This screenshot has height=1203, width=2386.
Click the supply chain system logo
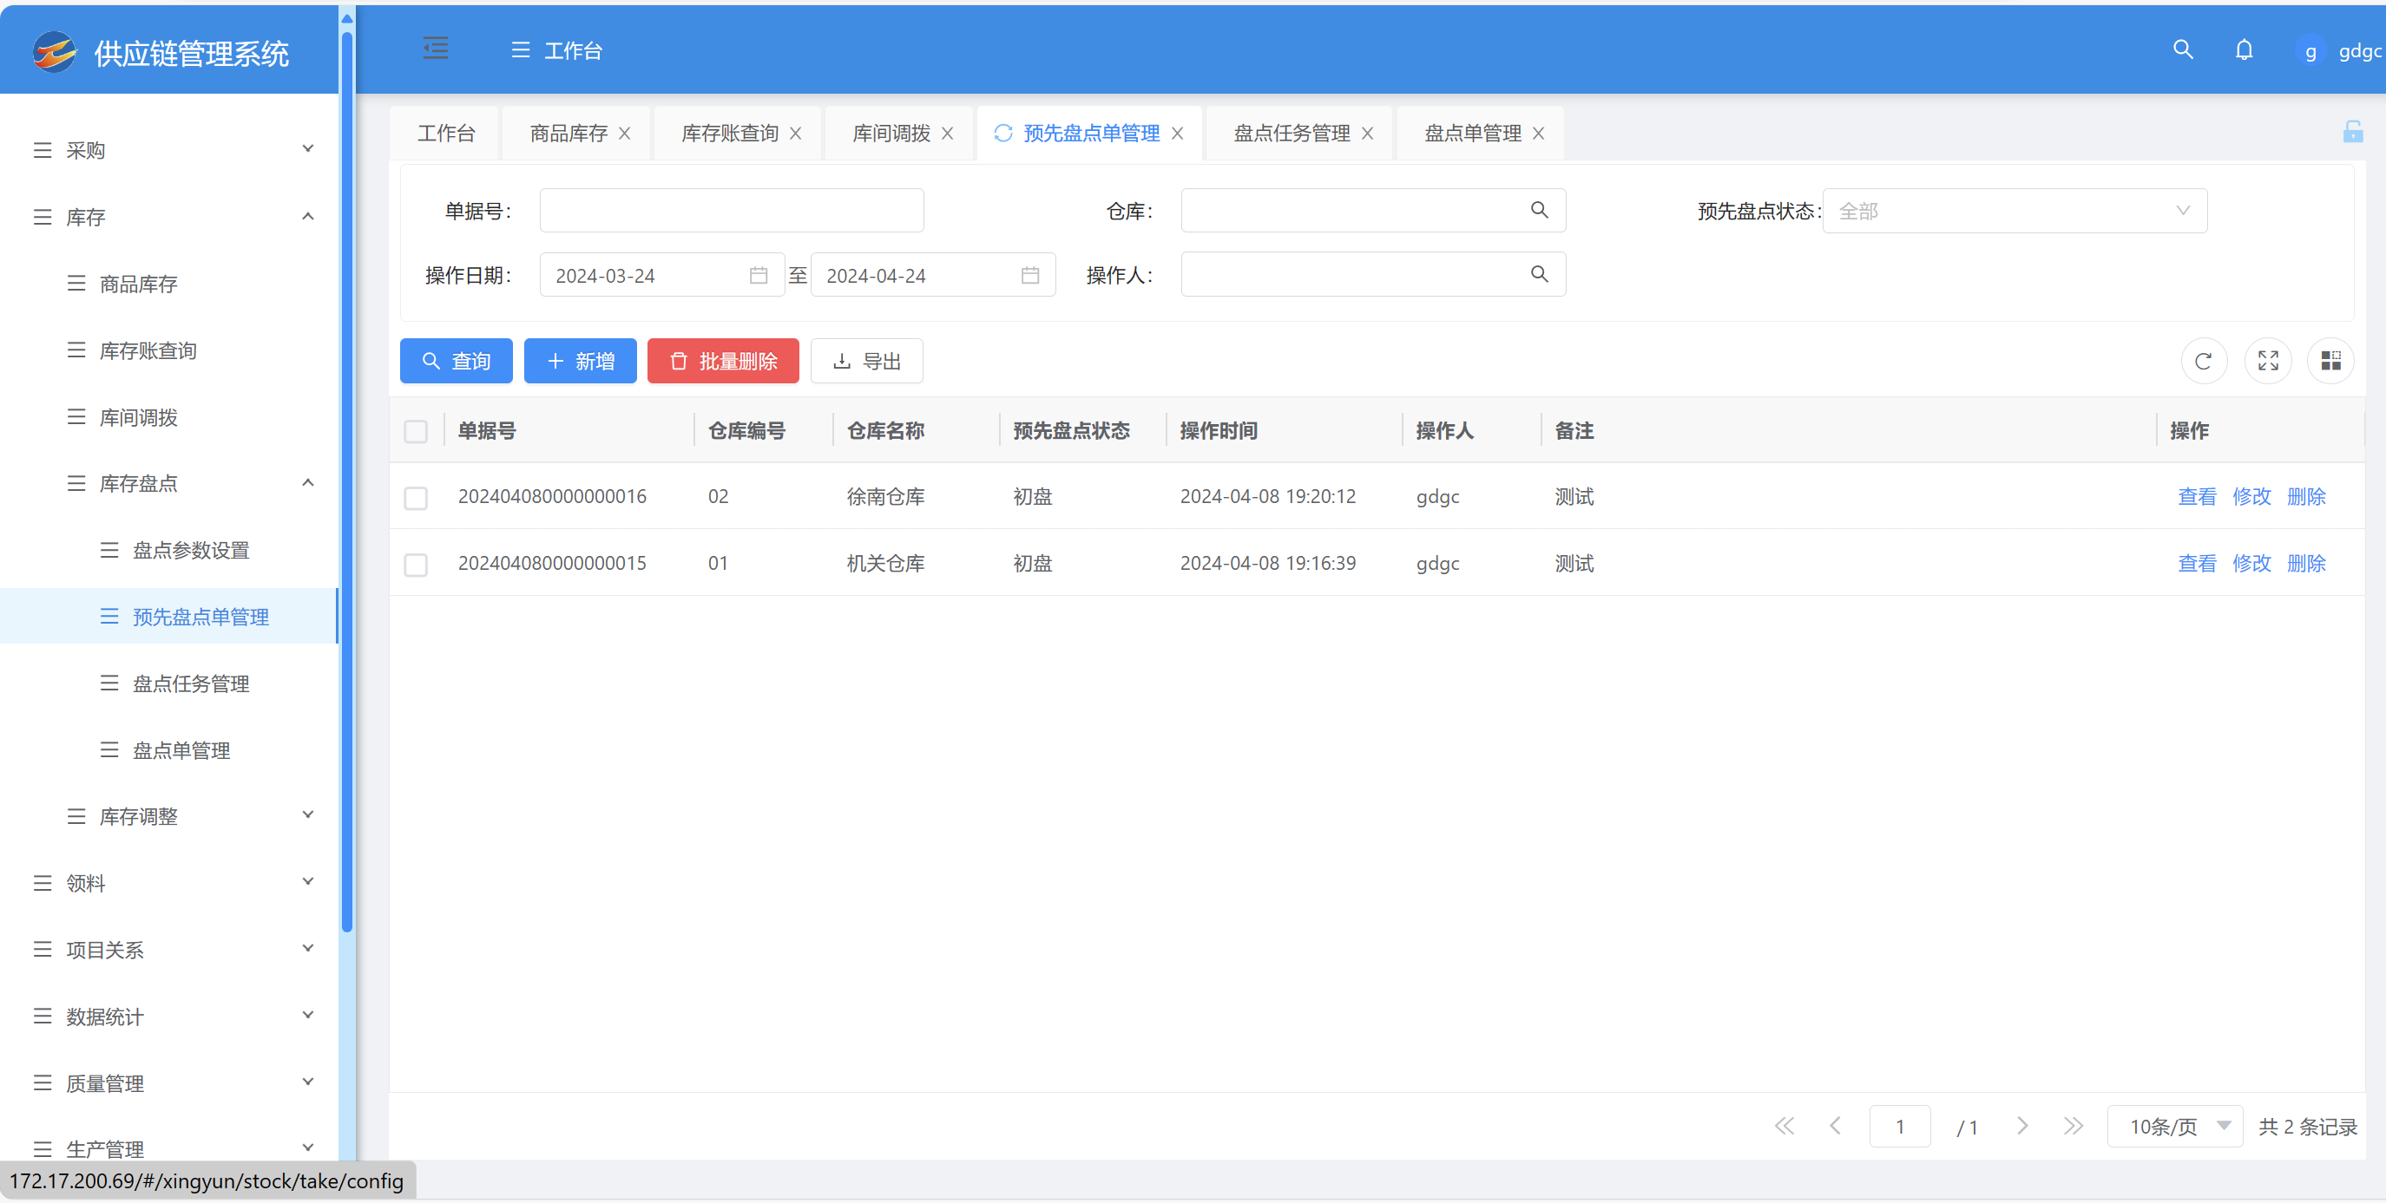[x=54, y=52]
